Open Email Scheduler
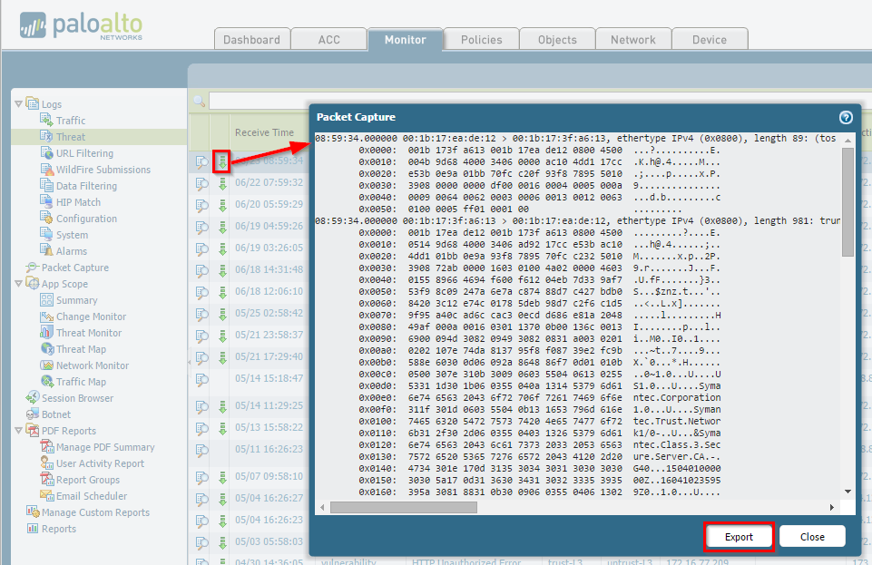The height and width of the screenshot is (565, 872). click(x=92, y=496)
